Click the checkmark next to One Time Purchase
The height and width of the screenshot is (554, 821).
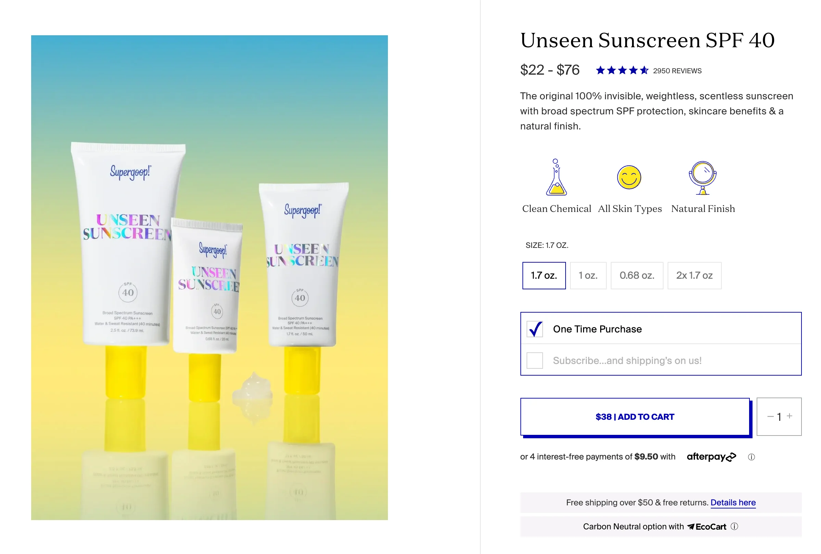[x=535, y=329]
